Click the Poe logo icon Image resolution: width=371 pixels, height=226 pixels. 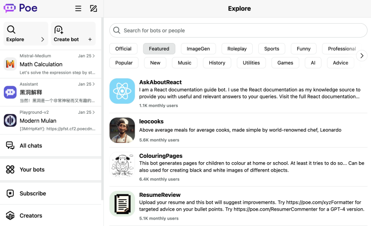10,8
